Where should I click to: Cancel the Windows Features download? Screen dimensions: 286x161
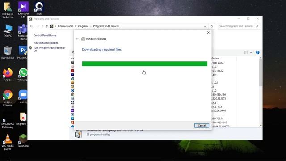pyautogui.click(x=202, y=126)
